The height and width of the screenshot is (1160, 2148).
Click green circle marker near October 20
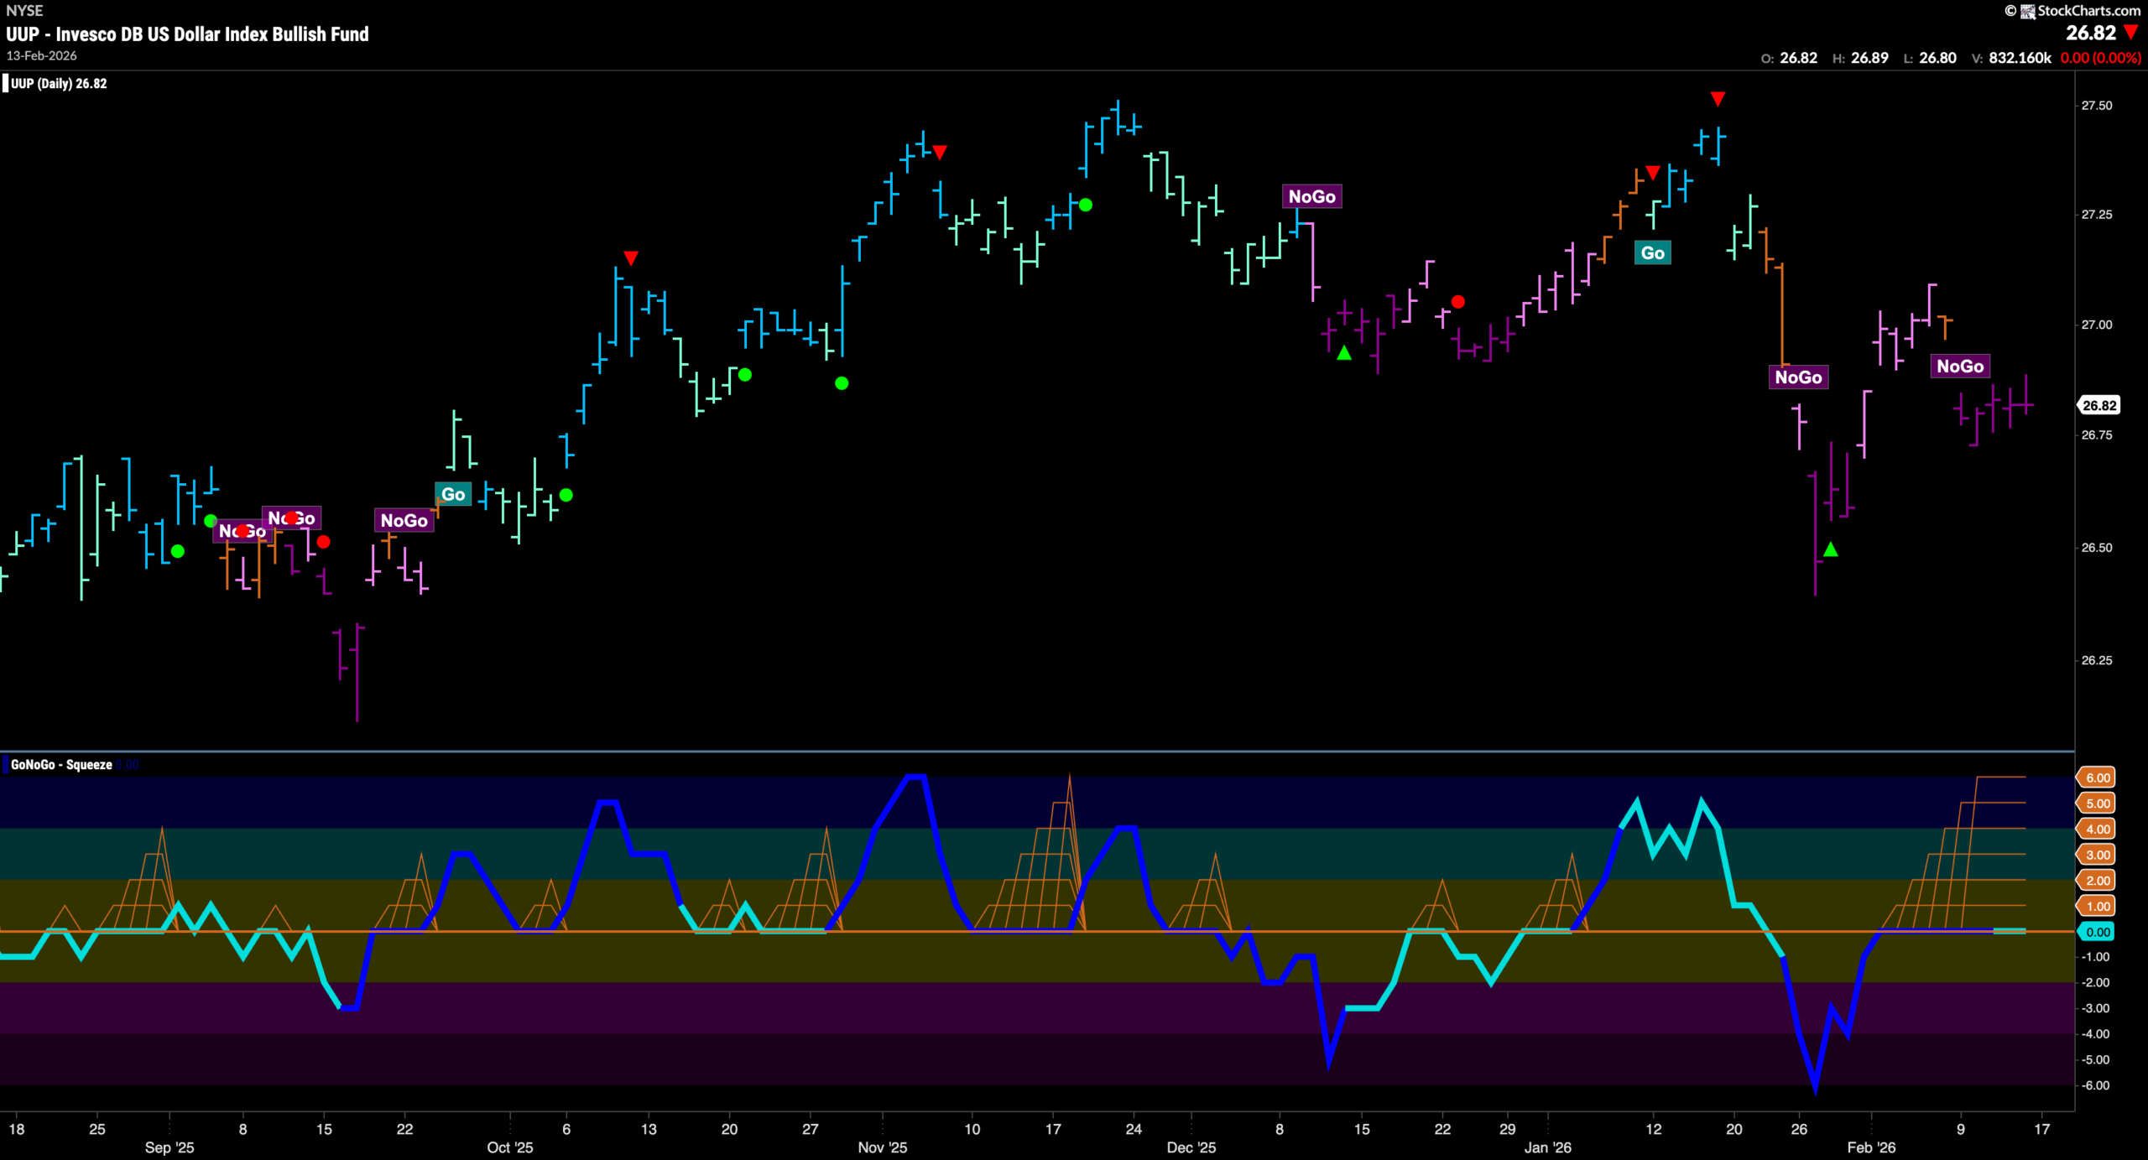coord(744,375)
